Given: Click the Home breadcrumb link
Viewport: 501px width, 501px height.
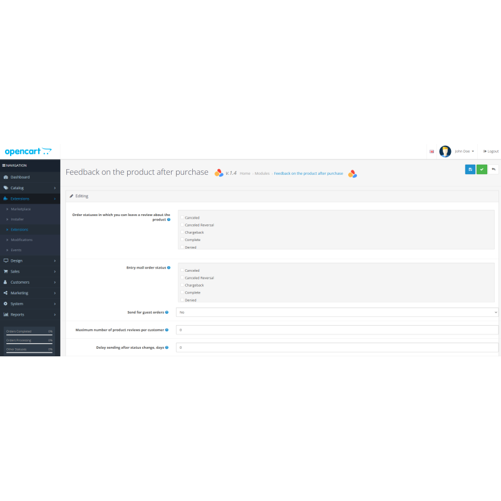Looking at the screenshot, I should click(245, 173).
